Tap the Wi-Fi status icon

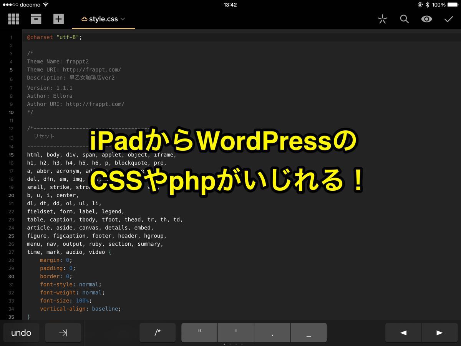pos(45,5)
